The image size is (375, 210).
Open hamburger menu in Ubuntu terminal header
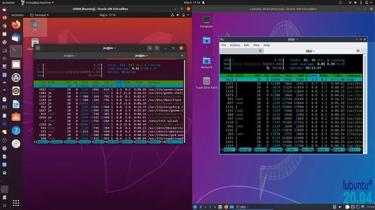157,48
